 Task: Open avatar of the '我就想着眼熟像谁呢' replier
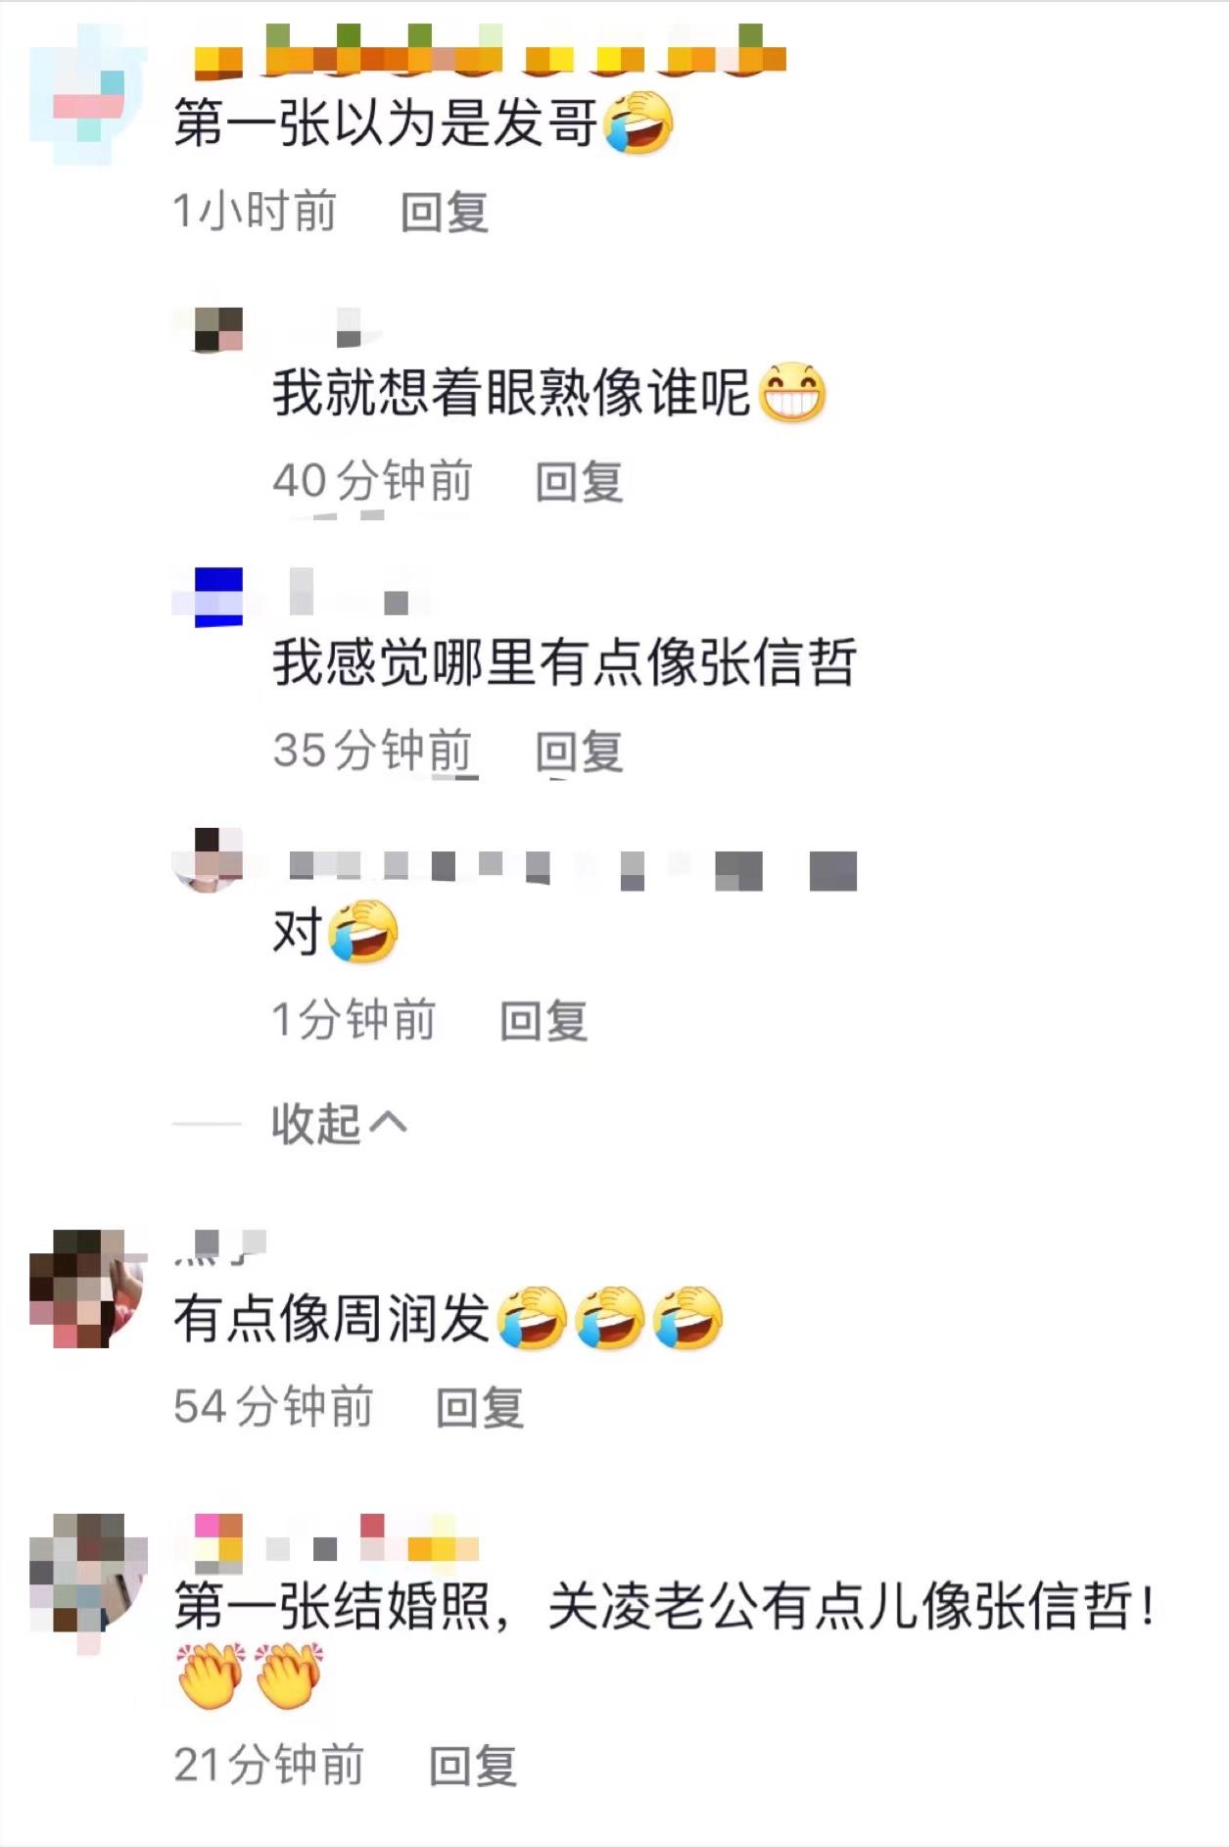click(207, 329)
